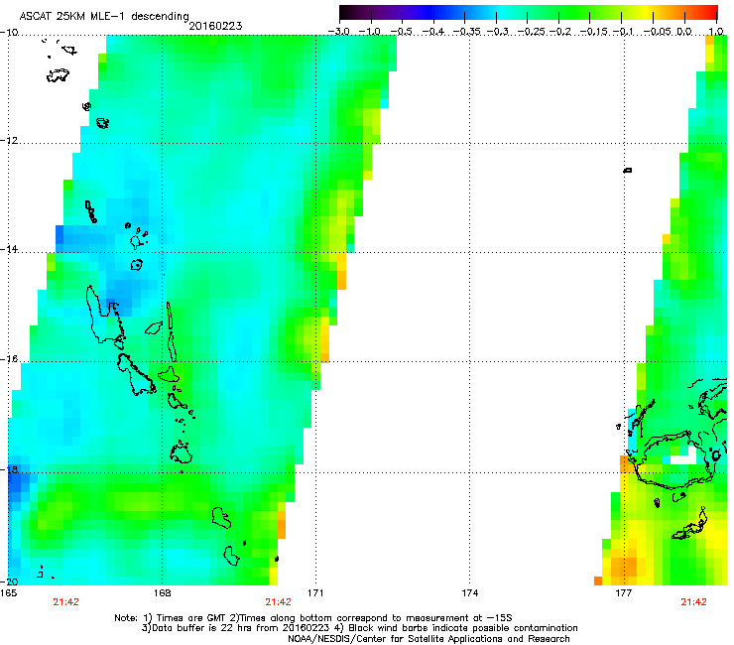Click the latitude label '-20'
The image size is (734, 645).
coord(9,581)
